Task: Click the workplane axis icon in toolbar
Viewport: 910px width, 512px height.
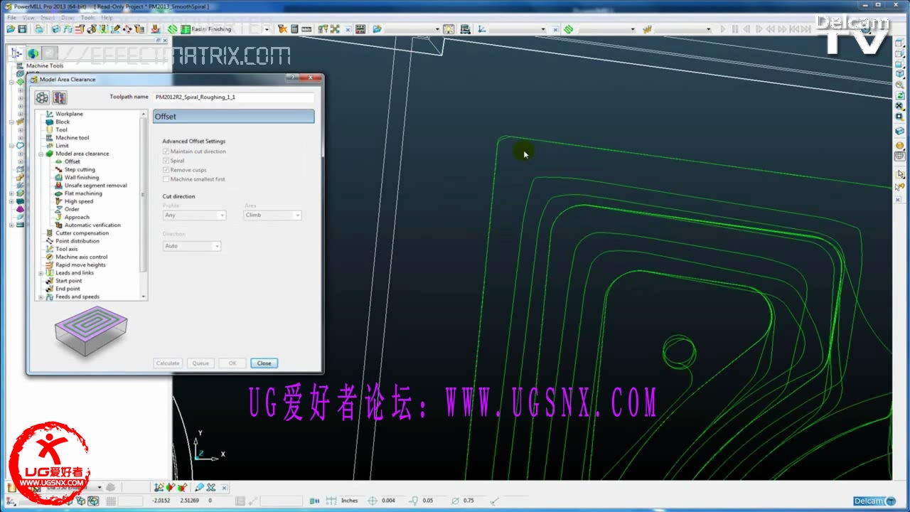Action: pyautogui.click(x=482, y=29)
